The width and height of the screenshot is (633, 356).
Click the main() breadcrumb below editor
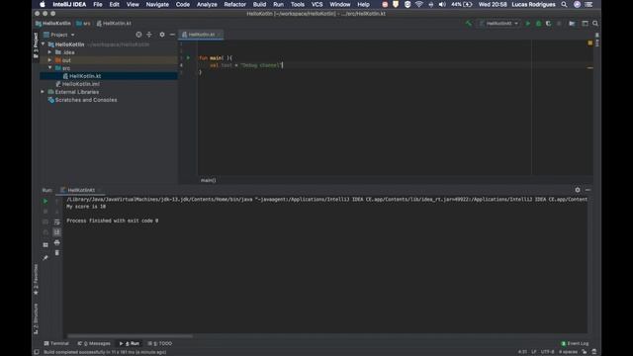click(209, 180)
